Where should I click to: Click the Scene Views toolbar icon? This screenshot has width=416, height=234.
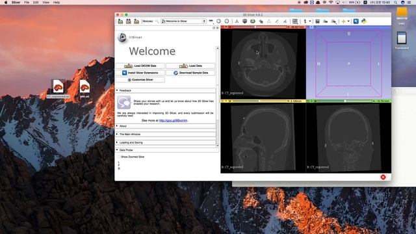(x=325, y=21)
